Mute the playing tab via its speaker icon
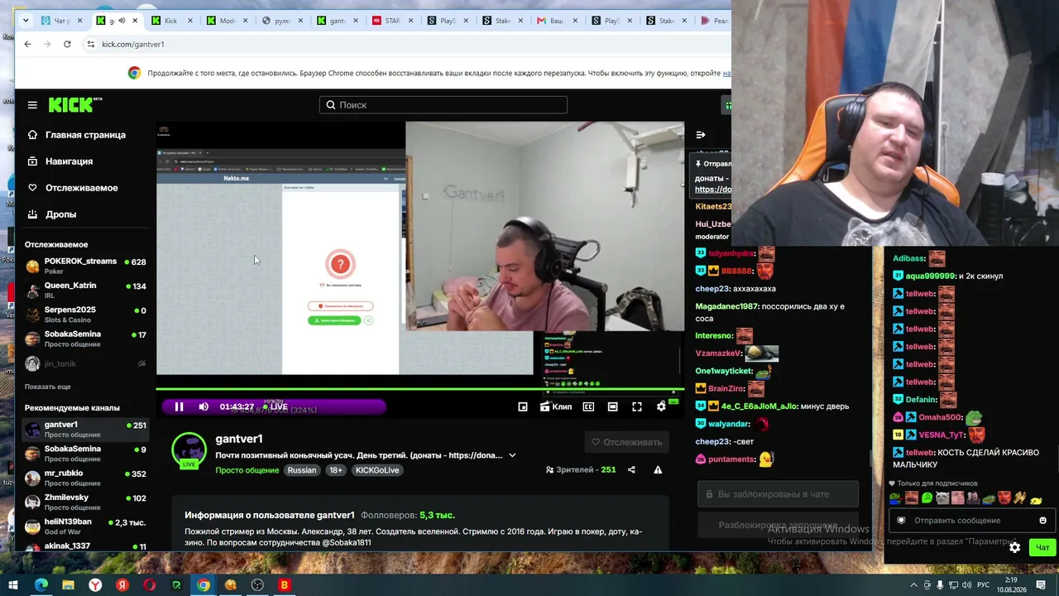1059x596 pixels. 121,21
